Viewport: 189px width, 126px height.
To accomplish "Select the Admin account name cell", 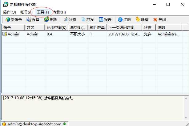I will point(13,34).
